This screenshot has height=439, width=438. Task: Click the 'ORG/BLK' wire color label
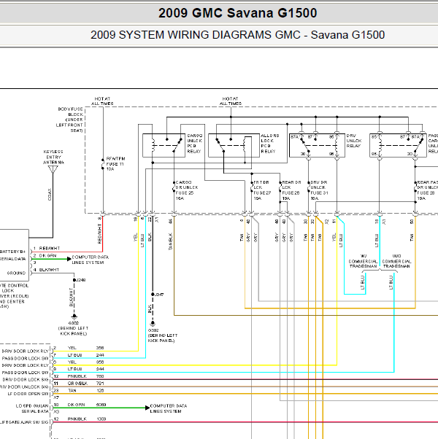(x=77, y=384)
